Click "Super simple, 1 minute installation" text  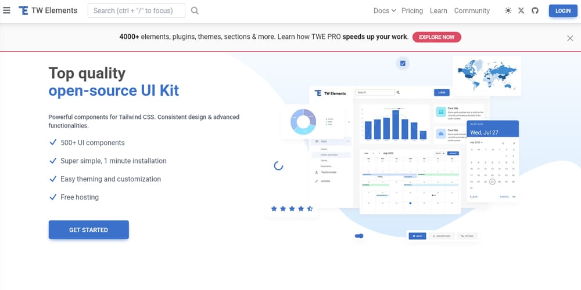113,161
